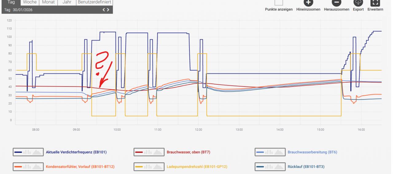Switch to the Woche tab
Screen dimensions: 393x174
click(30, 2)
